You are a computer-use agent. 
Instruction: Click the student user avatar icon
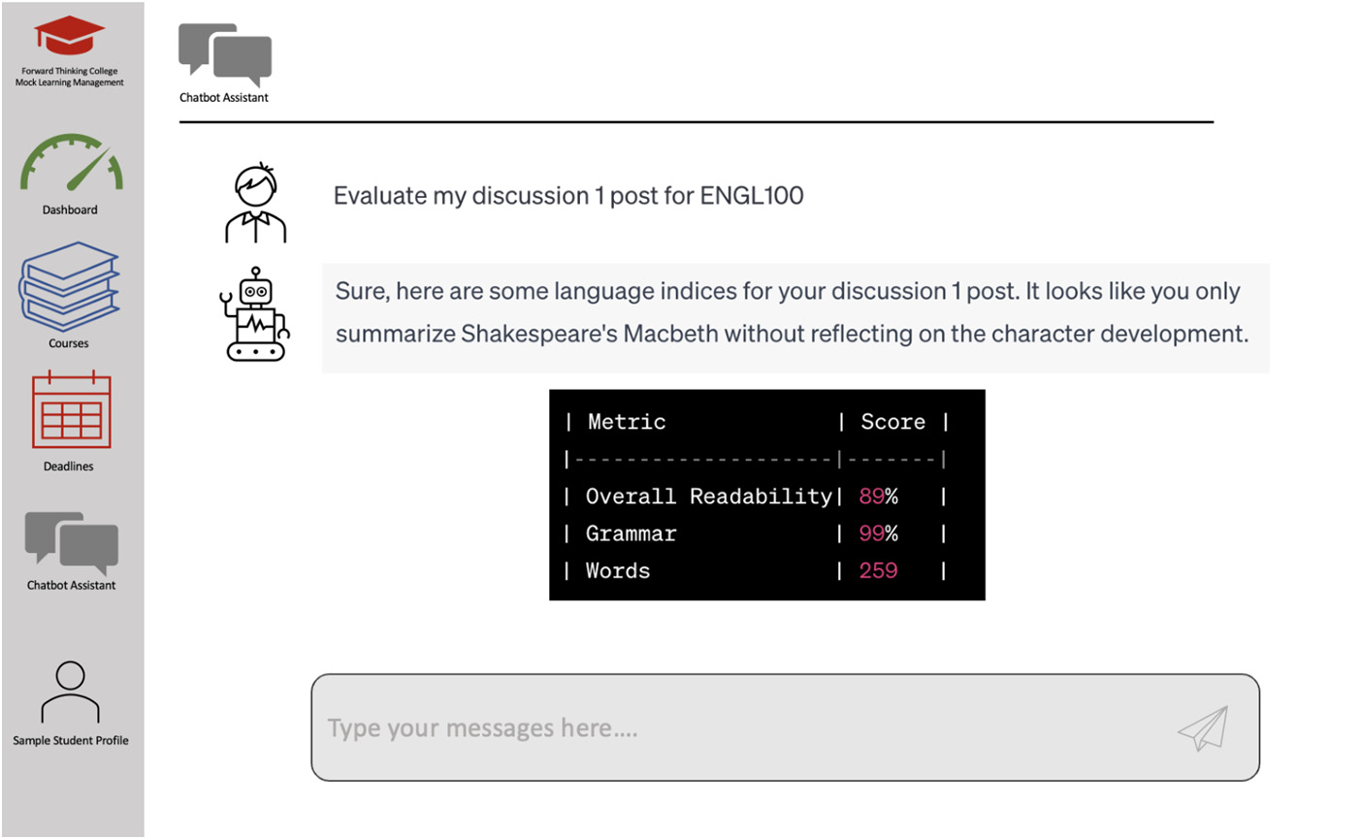(256, 204)
